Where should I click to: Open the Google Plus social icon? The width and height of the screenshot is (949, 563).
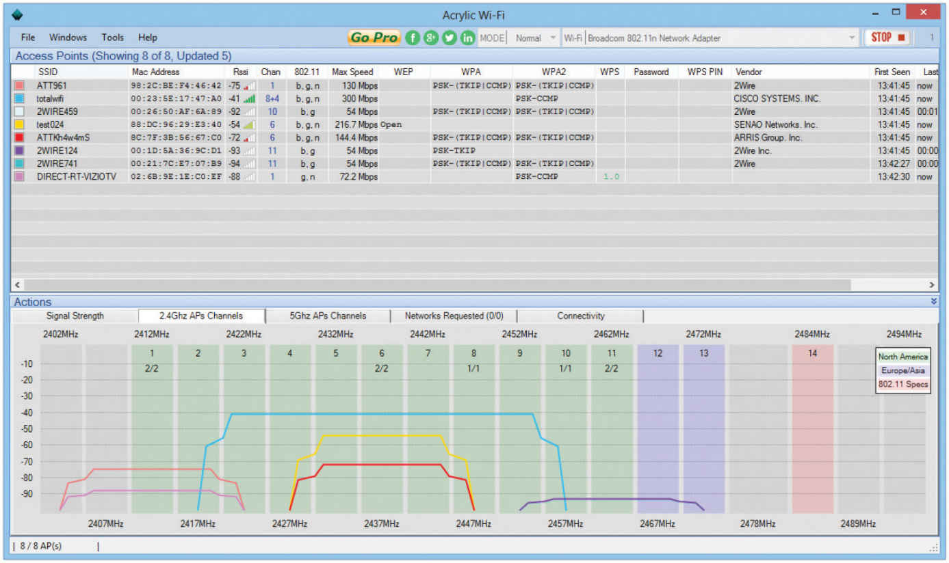430,38
